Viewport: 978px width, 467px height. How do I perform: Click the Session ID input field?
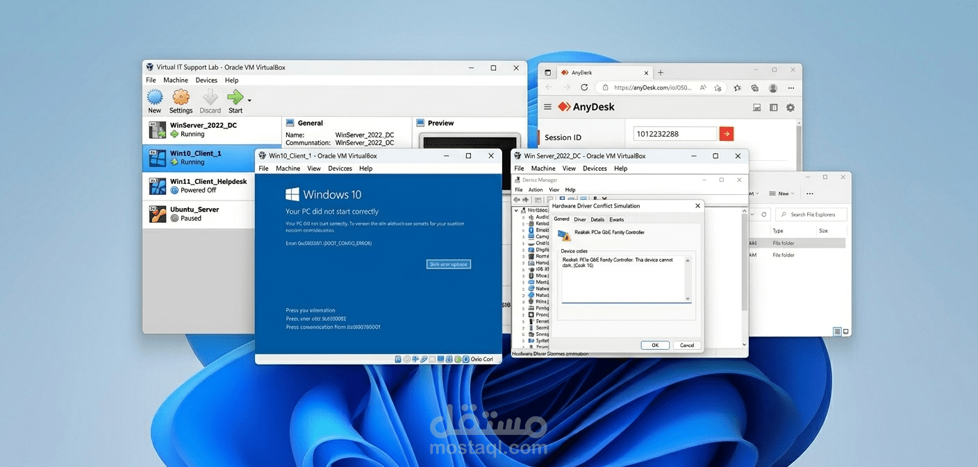(675, 134)
